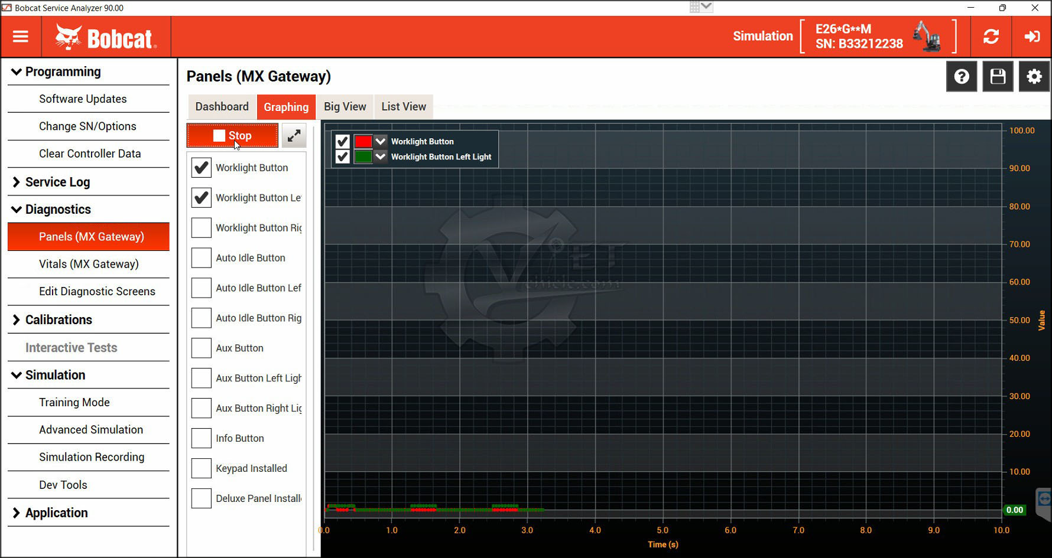
Task: Check Auto Idle Button Right Light box
Action: pos(201,318)
